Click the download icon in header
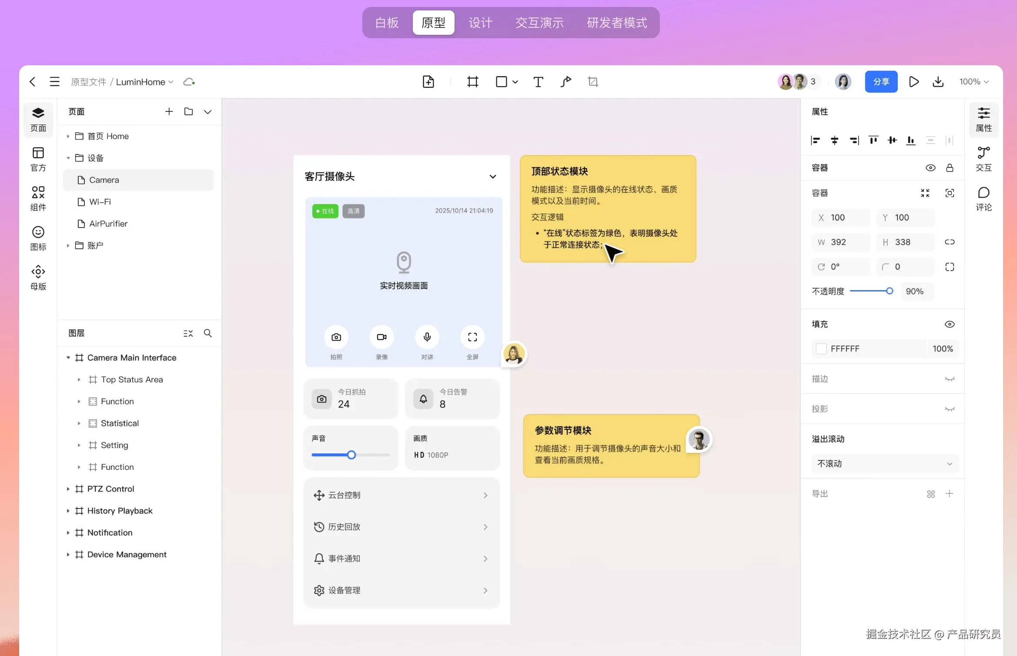Image resolution: width=1017 pixels, height=656 pixels. (938, 82)
